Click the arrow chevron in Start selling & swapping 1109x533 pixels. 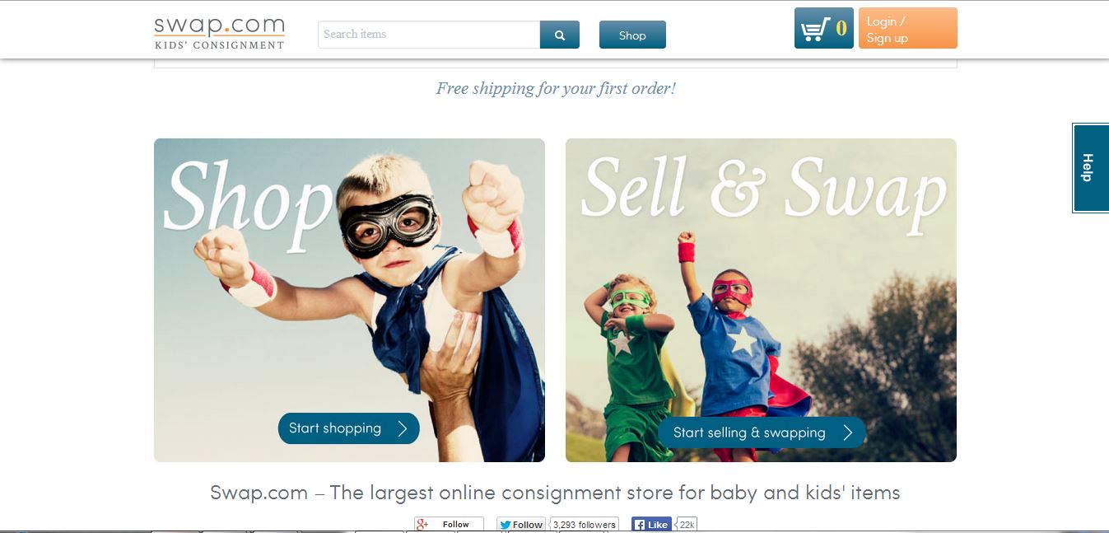click(x=848, y=432)
